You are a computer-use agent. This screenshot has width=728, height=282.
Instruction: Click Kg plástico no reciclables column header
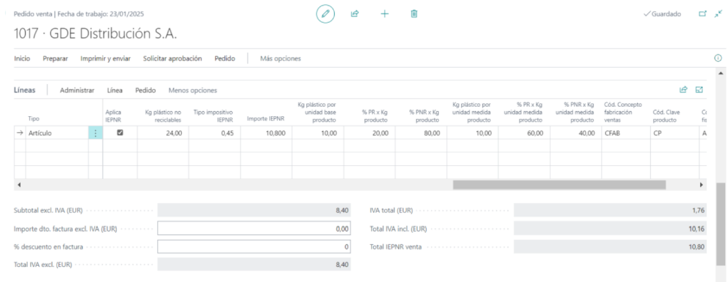click(163, 116)
